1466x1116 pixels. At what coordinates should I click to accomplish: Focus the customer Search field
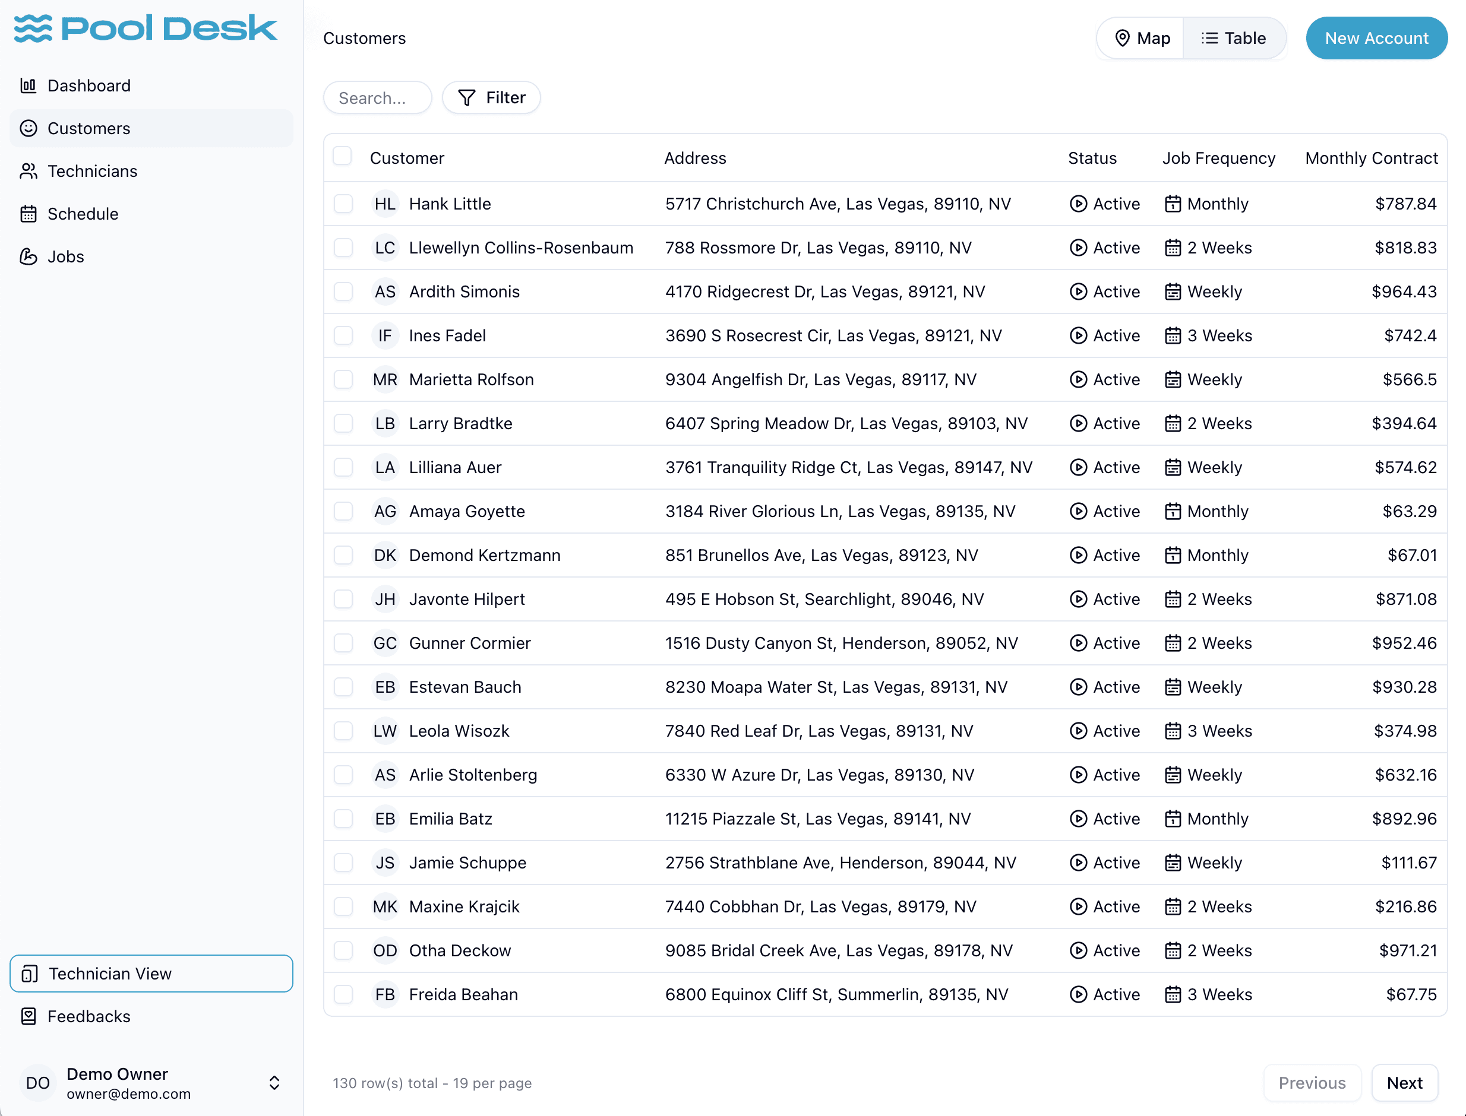[x=377, y=99]
